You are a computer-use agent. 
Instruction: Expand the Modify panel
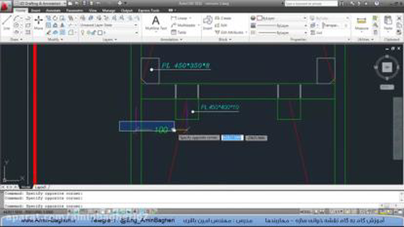55,39
